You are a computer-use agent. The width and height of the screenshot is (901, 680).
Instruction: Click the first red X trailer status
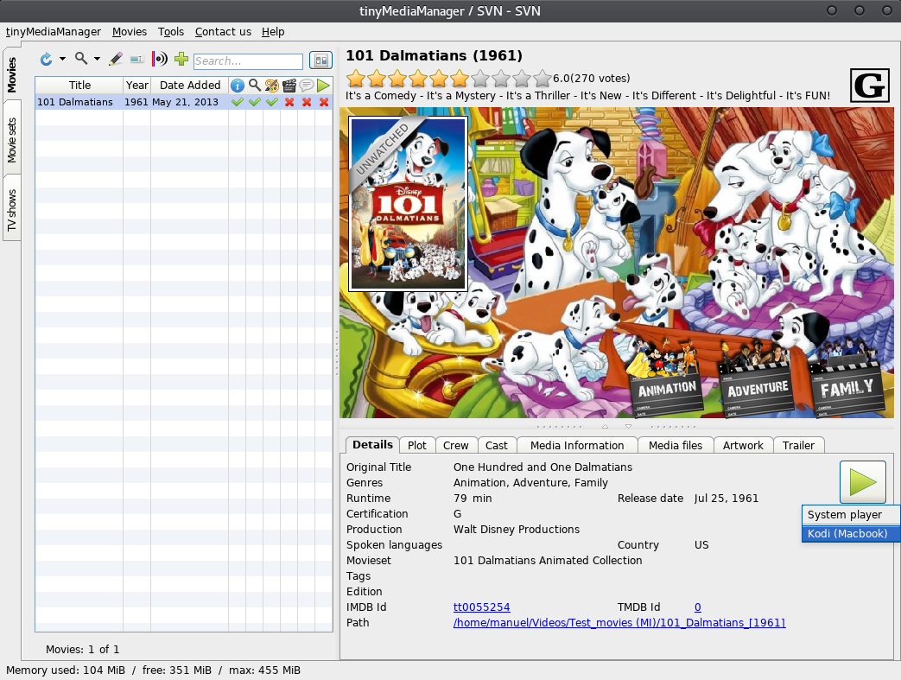pos(289,102)
